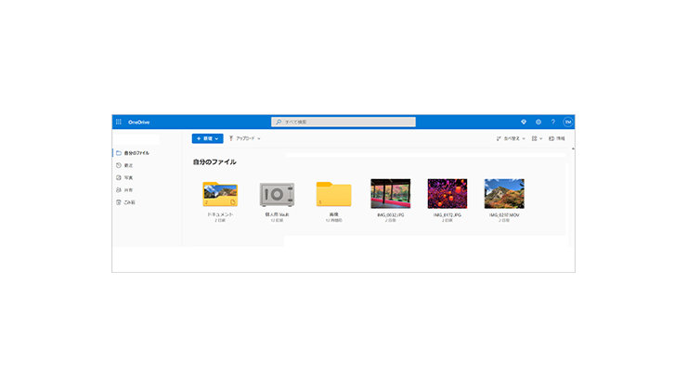Open the ドキュメント folder with photo preview
The height and width of the screenshot is (387, 687).
(220, 194)
